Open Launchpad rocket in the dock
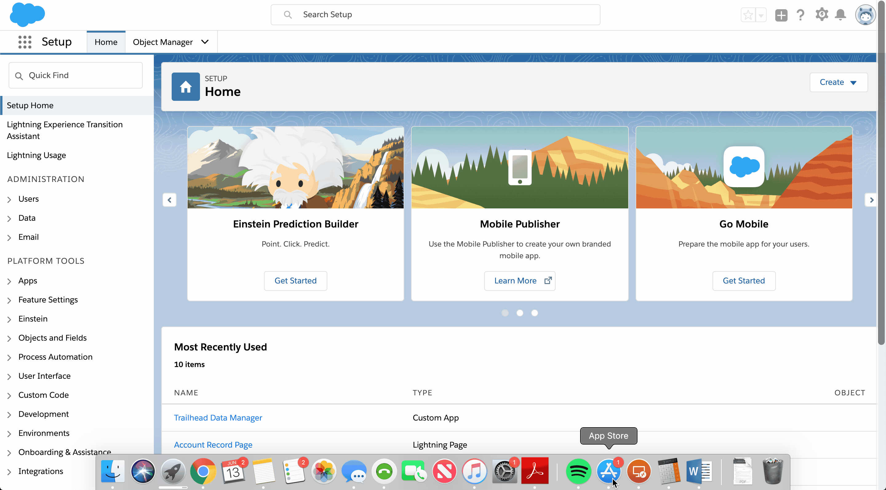The height and width of the screenshot is (490, 886). (x=173, y=471)
